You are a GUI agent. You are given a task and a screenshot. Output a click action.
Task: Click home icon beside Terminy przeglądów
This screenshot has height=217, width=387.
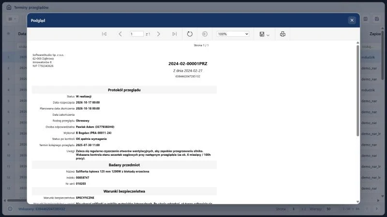point(9,7)
